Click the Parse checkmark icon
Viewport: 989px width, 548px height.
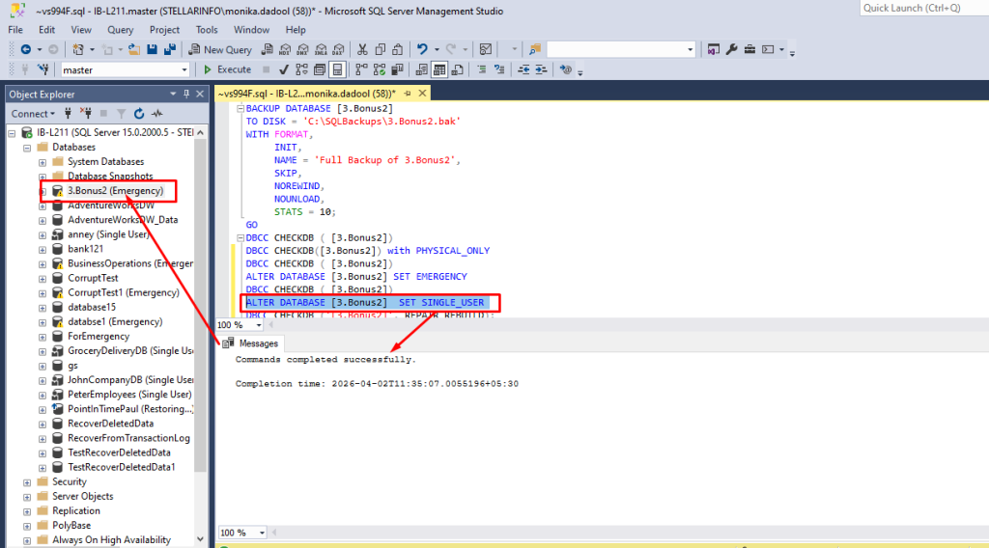click(x=284, y=69)
